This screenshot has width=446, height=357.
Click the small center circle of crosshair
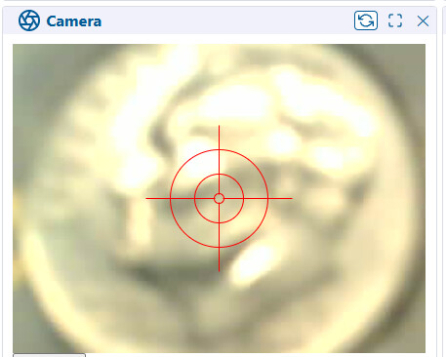(x=219, y=198)
